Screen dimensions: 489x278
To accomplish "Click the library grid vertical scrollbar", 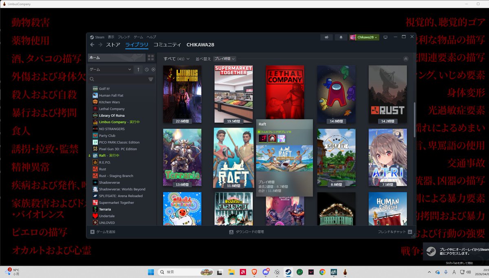I will [414, 120].
